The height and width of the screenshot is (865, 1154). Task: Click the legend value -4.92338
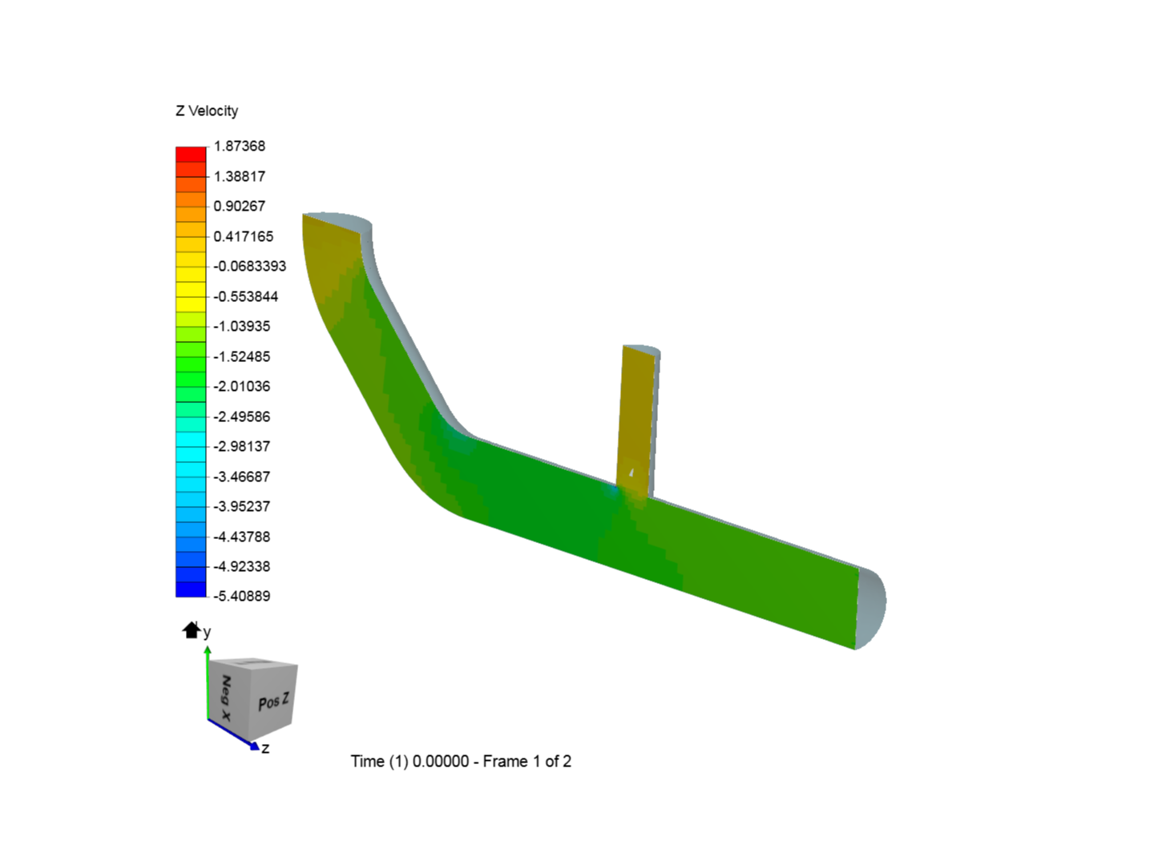[x=241, y=566]
